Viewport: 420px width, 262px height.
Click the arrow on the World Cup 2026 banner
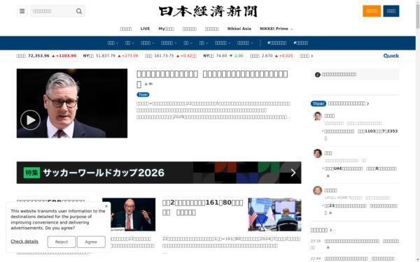click(293, 173)
